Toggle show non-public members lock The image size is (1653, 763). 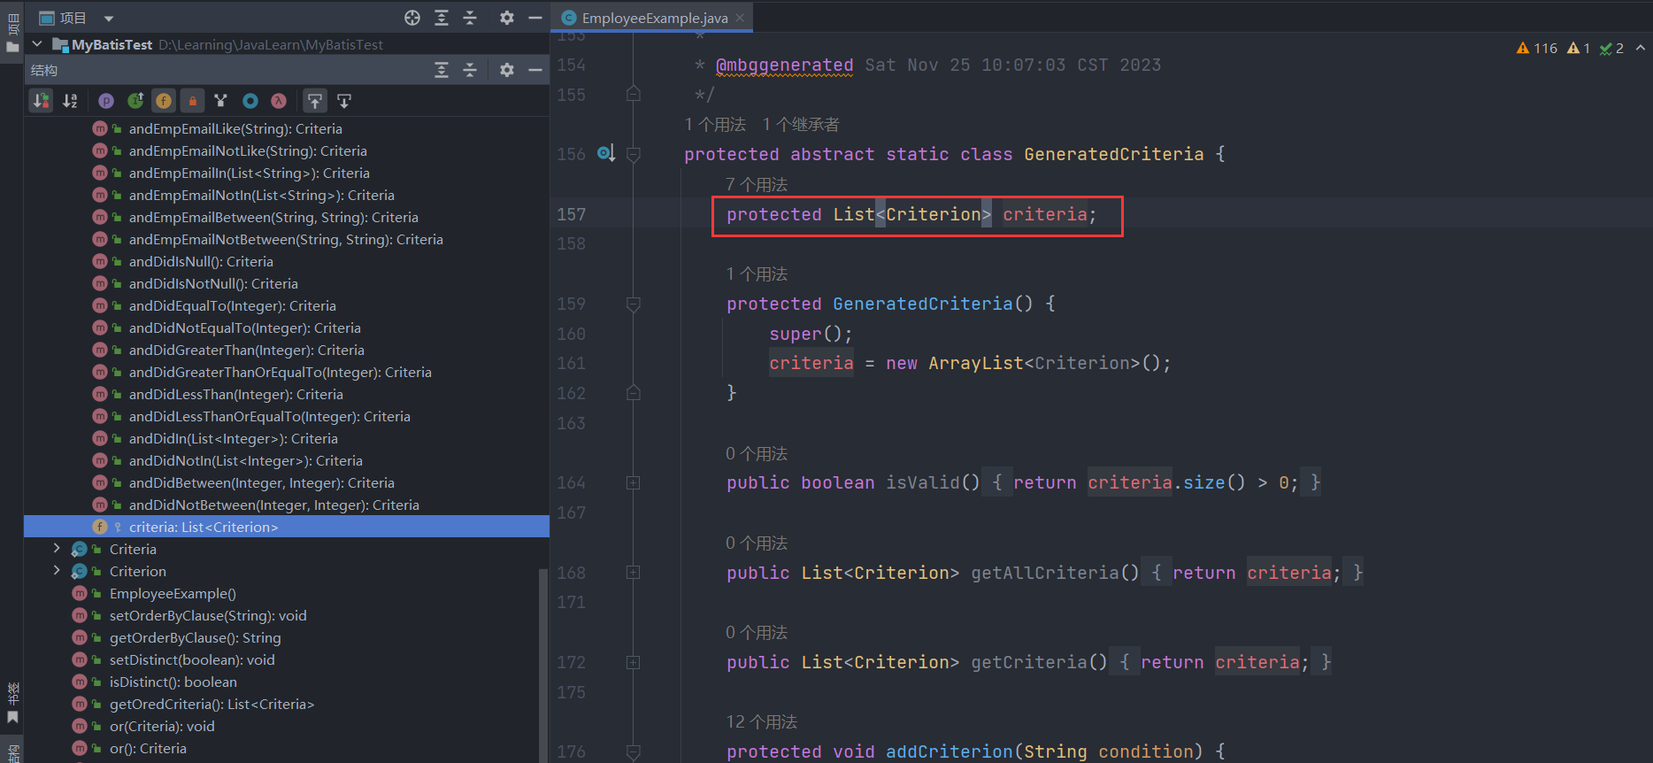(x=192, y=101)
